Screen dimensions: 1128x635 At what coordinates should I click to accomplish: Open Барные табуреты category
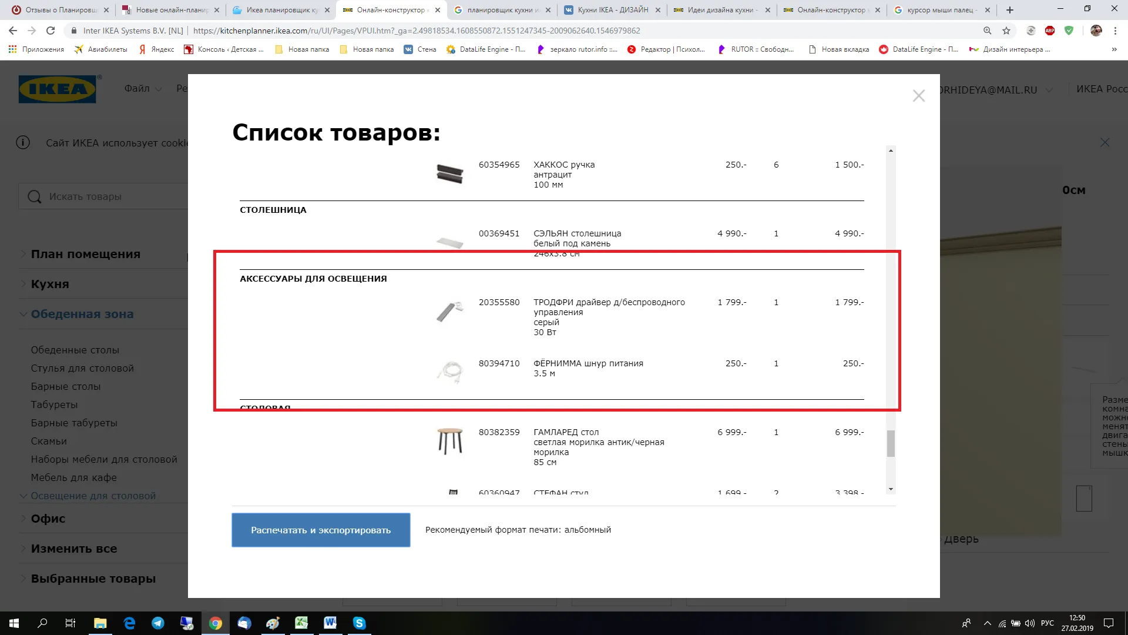[x=74, y=423]
